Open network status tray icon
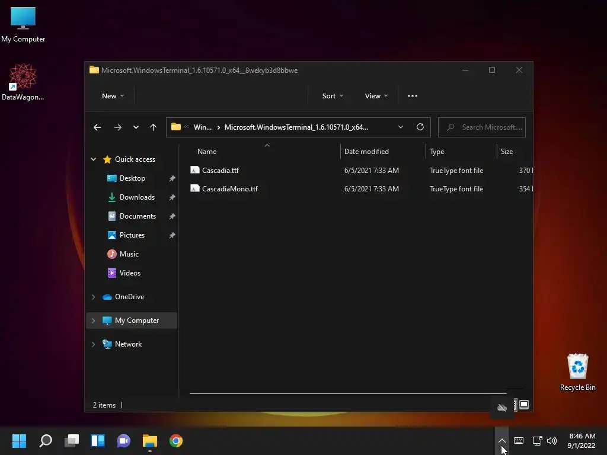This screenshot has height=455, width=607. (x=537, y=441)
